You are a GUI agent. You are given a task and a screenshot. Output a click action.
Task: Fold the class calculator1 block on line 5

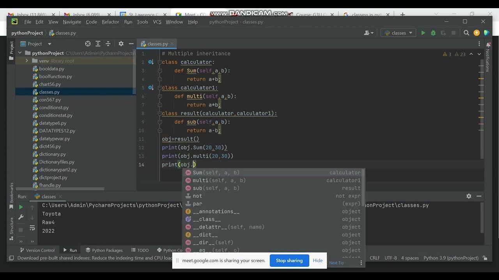tap(159, 88)
